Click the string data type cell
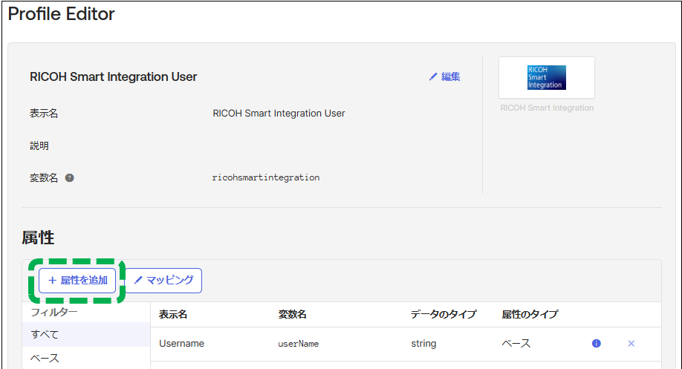682x369 pixels. coord(423,343)
